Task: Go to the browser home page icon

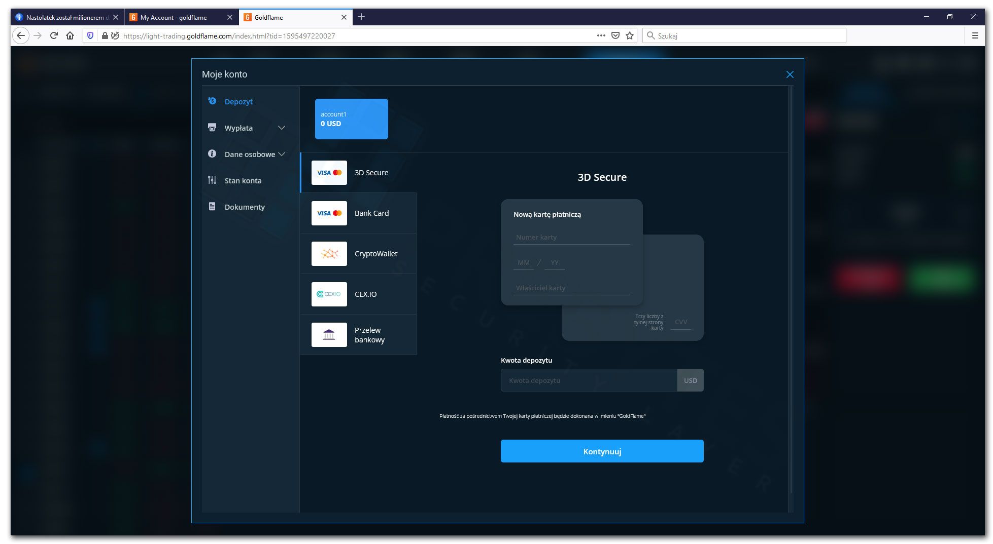Action: point(70,35)
